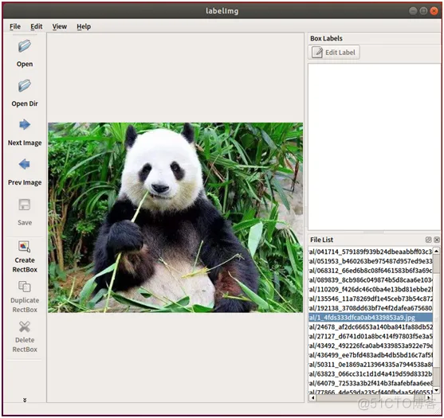The height and width of the screenshot is (418, 444).
Task: Select file 27127_d6741d01a8bc in list
Action: pos(371,336)
